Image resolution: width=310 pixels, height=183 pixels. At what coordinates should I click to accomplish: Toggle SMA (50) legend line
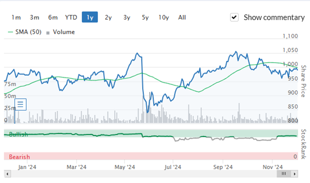[25, 32]
